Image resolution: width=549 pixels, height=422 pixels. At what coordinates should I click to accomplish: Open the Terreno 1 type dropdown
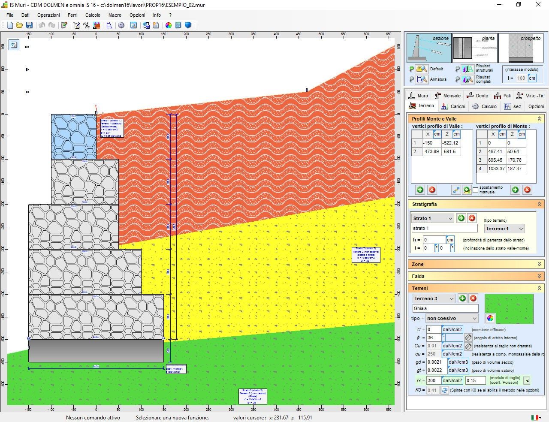click(504, 229)
